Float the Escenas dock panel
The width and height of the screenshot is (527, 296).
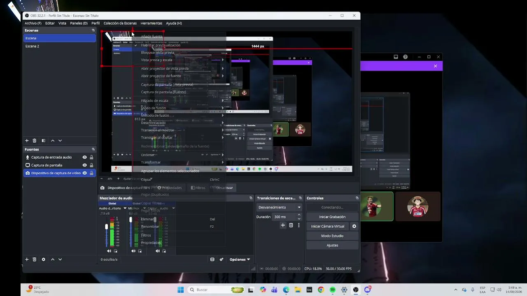pyautogui.click(x=93, y=30)
